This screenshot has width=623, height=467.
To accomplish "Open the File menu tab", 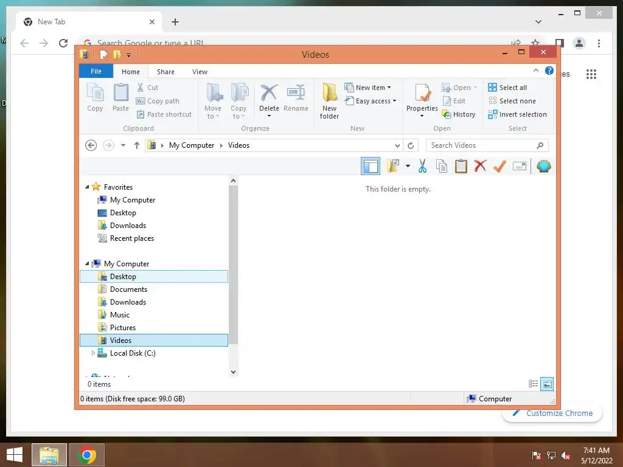I will click(96, 71).
